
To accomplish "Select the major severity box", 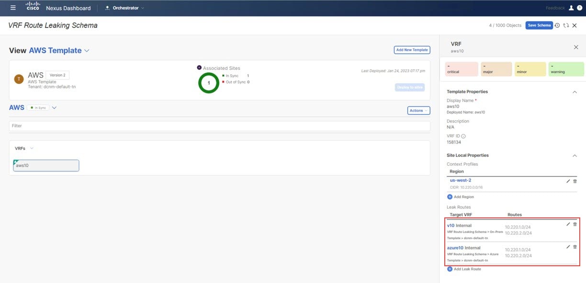I will tap(496, 69).
